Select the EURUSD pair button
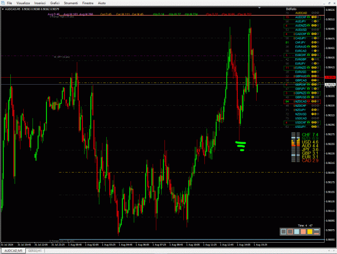 click(x=301, y=72)
